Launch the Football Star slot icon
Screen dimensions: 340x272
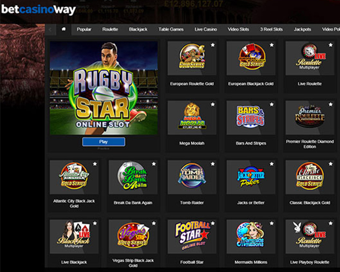coord(192,236)
